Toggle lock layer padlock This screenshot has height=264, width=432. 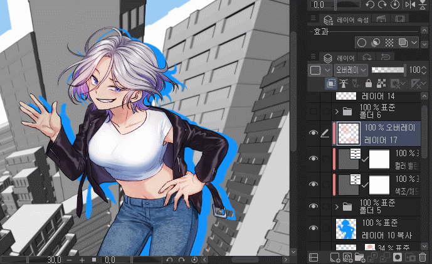368,83
